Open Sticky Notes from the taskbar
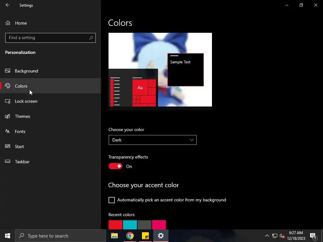This screenshot has width=323, height=242. [145, 236]
